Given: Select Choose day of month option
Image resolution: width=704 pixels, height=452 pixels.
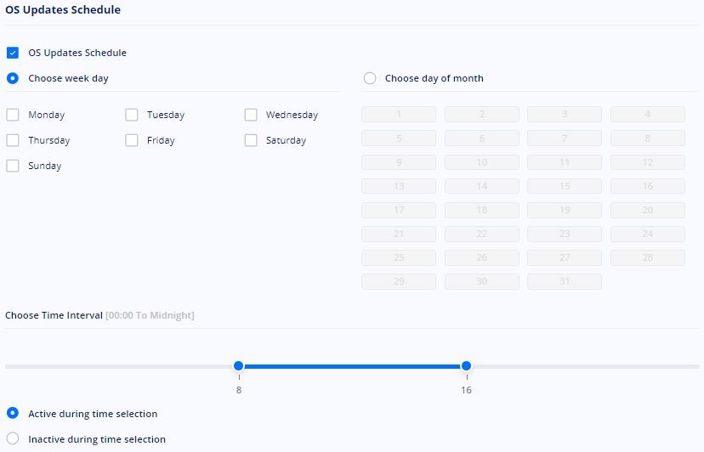Looking at the screenshot, I should (x=370, y=78).
